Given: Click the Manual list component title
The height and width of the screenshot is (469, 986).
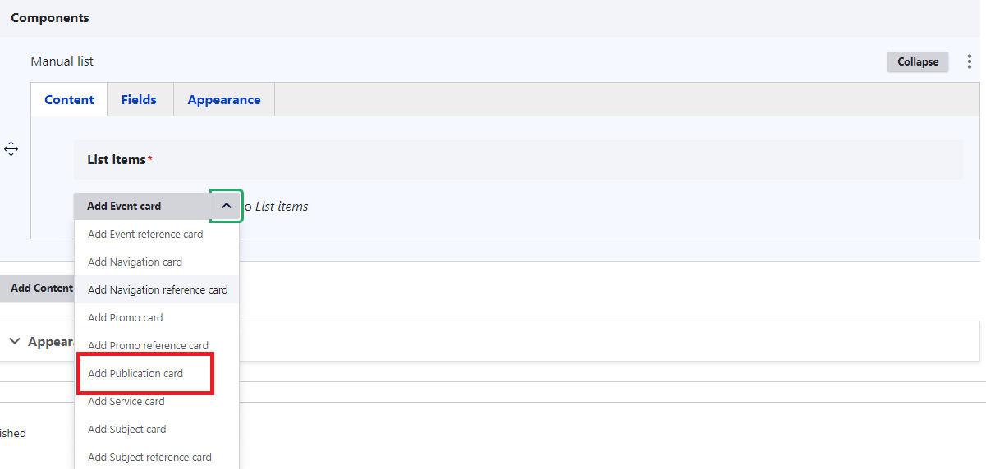Looking at the screenshot, I should tap(62, 61).
